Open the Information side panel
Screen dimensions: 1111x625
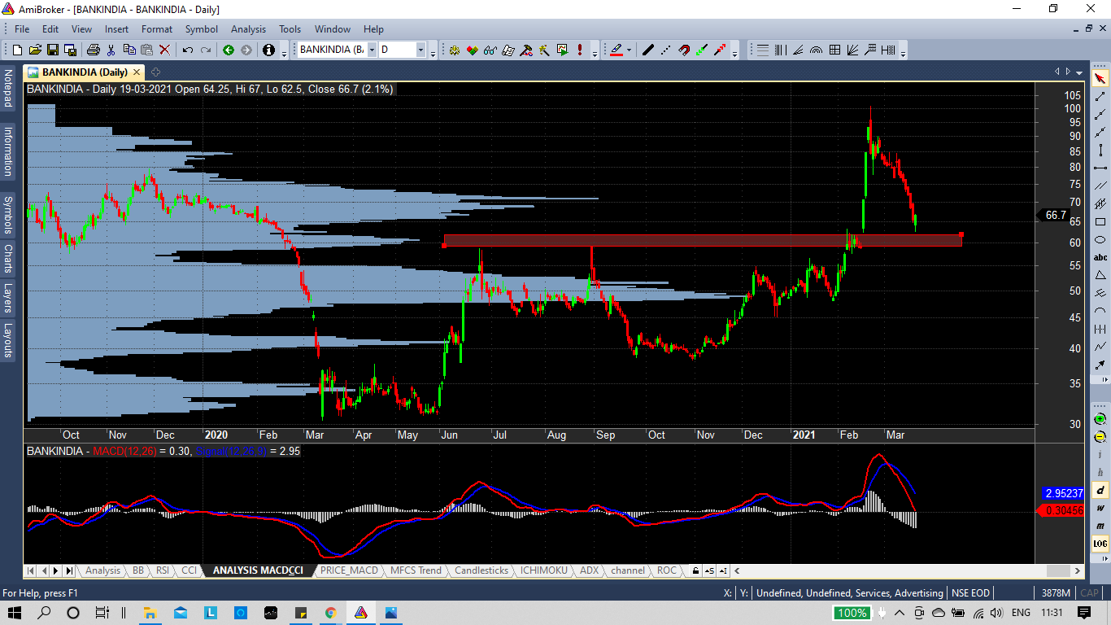(8, 151)
